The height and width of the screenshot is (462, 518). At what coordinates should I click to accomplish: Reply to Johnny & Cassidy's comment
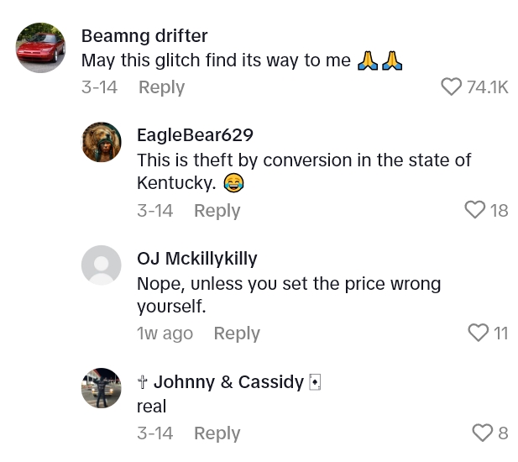coord(217,433)
